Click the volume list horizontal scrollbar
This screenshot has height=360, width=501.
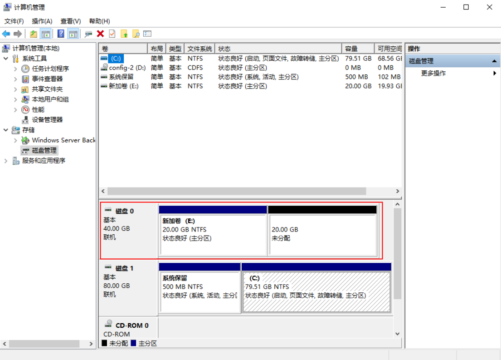coord(236,191)
